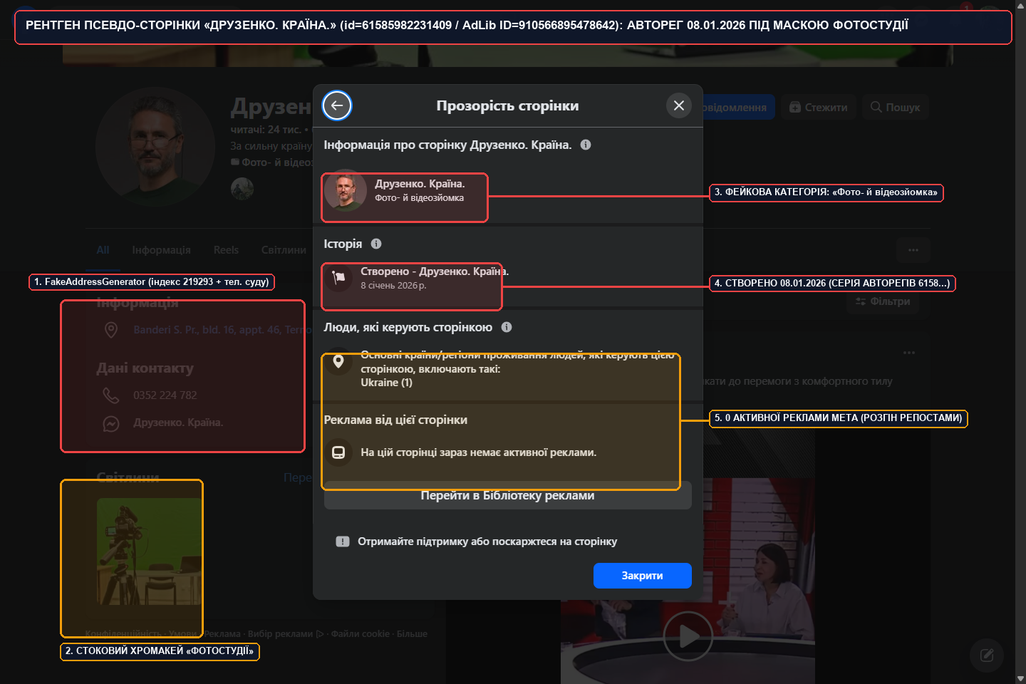The height and width of the screenshot is (684, 1026).
Task: Click info icon beside Люди, які керують сторінкою
Action: (x=507, y=327)
